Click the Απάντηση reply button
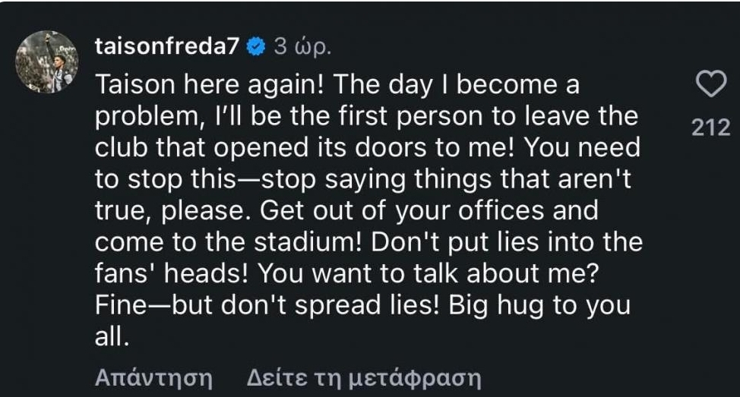Image resolution: width=740 pixels, height=397 pixels. coord(154,377)
